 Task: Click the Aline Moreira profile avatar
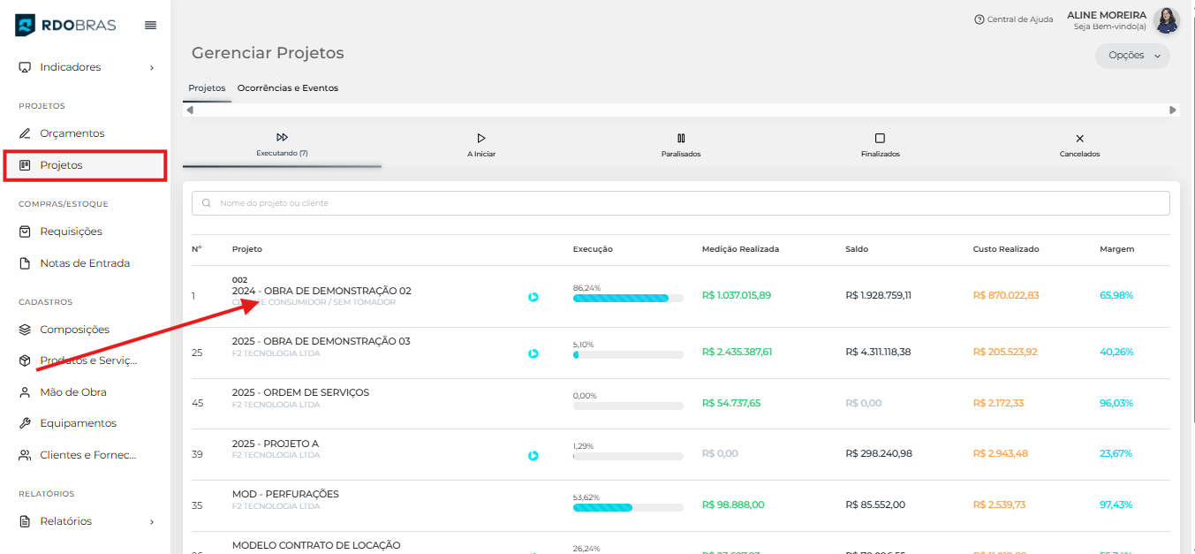tap(1166, 20)
